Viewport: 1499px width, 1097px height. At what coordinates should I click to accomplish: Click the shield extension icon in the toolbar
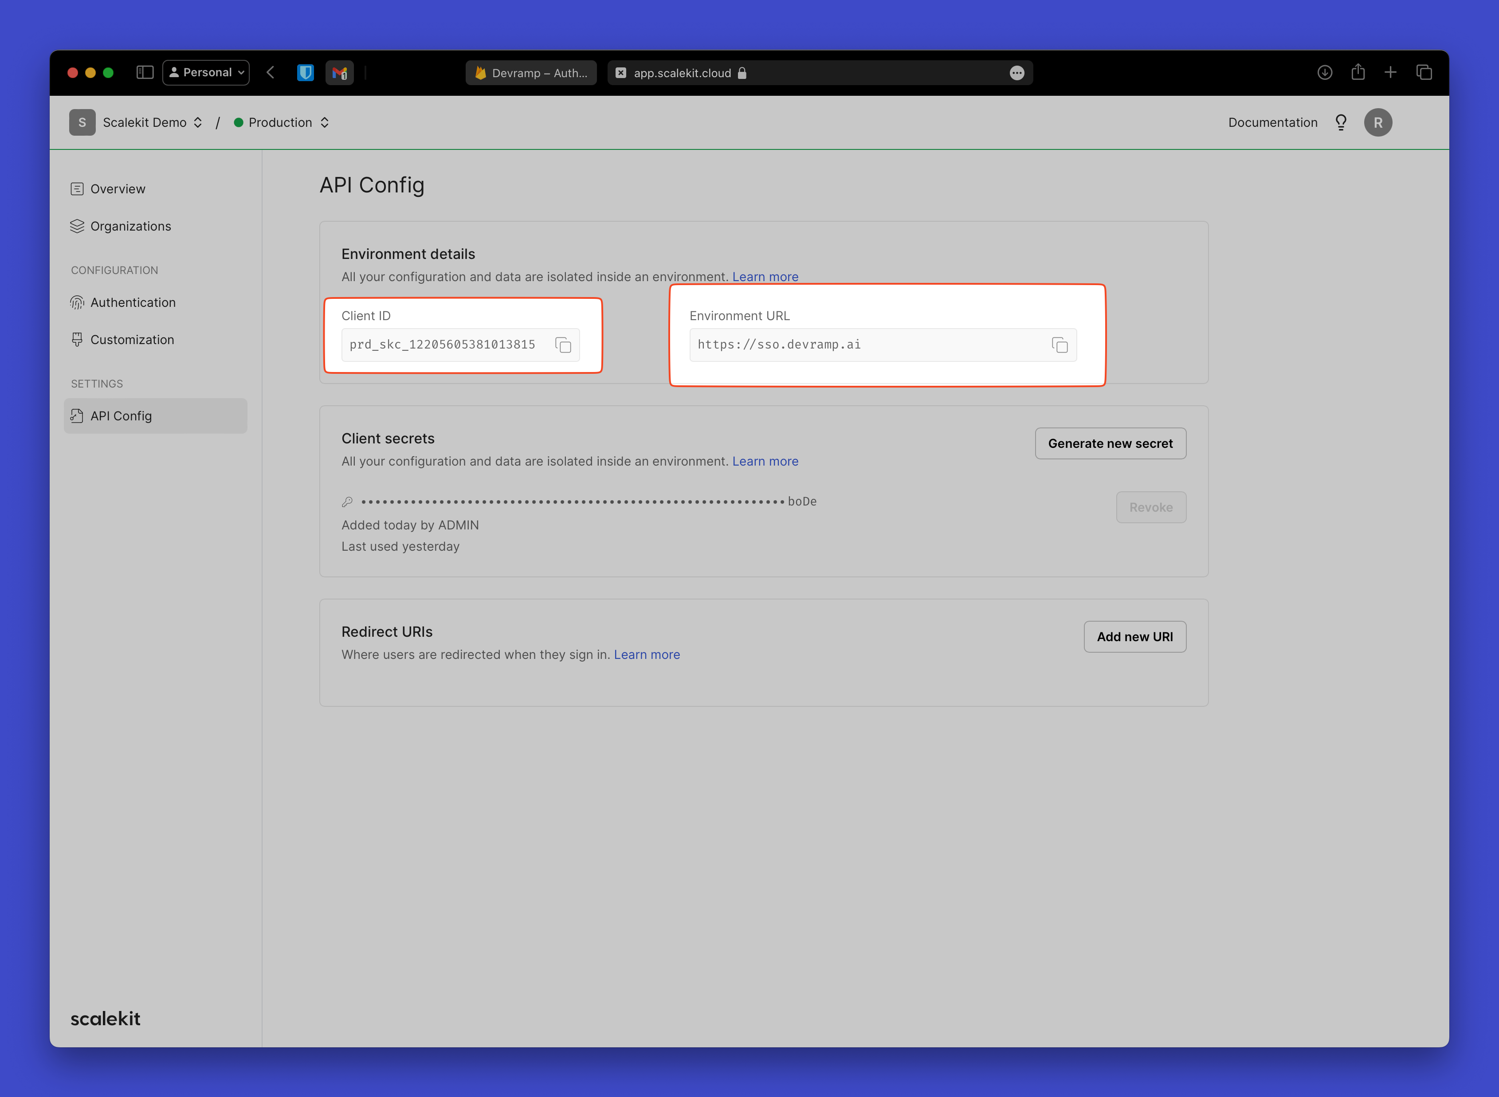(x=306, y=72)
